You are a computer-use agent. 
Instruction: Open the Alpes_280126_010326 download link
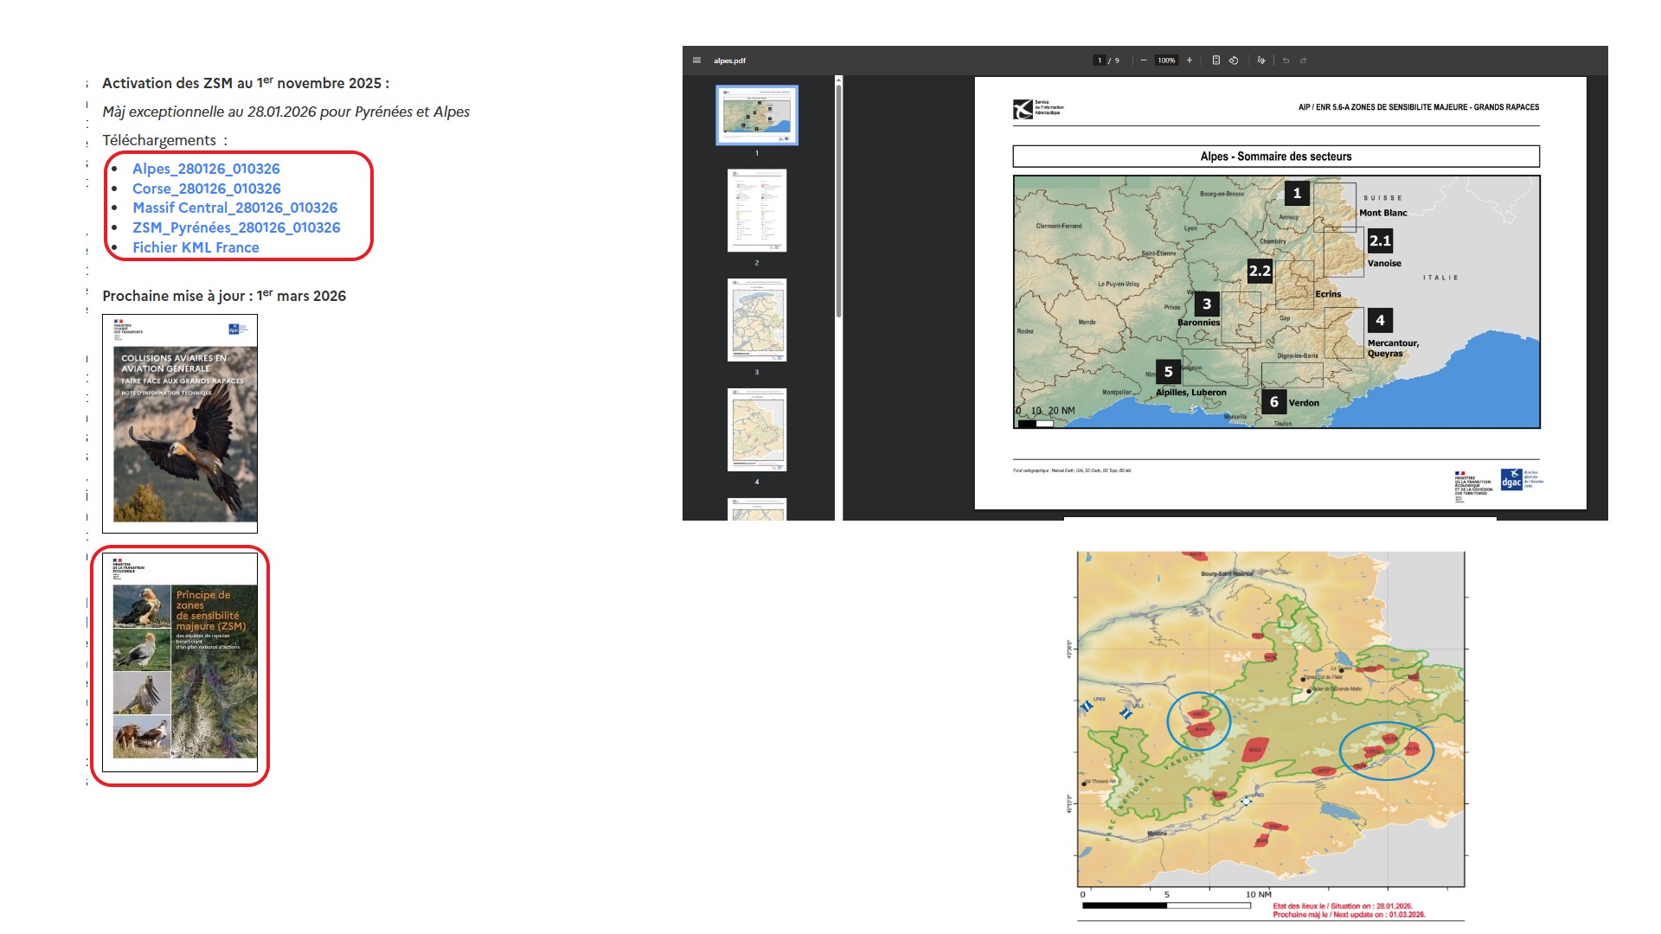pyautogui.click(x=206, y=169)
